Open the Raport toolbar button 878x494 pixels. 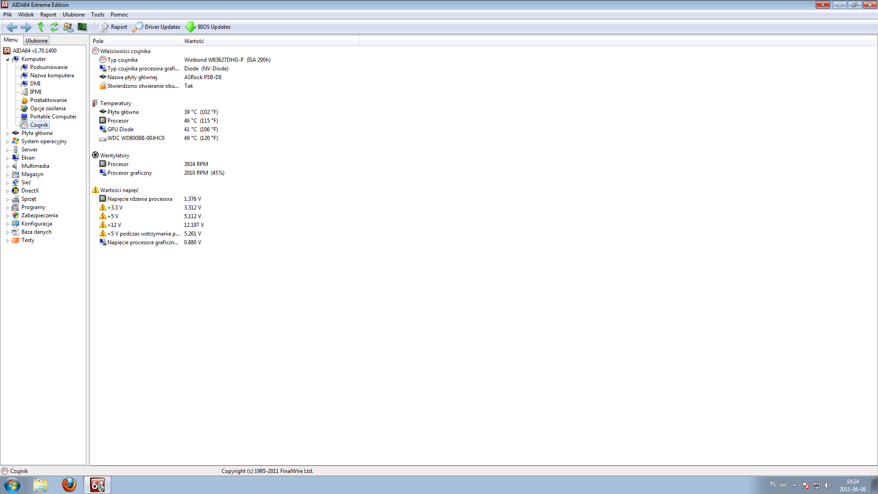(x=113, y=27)
